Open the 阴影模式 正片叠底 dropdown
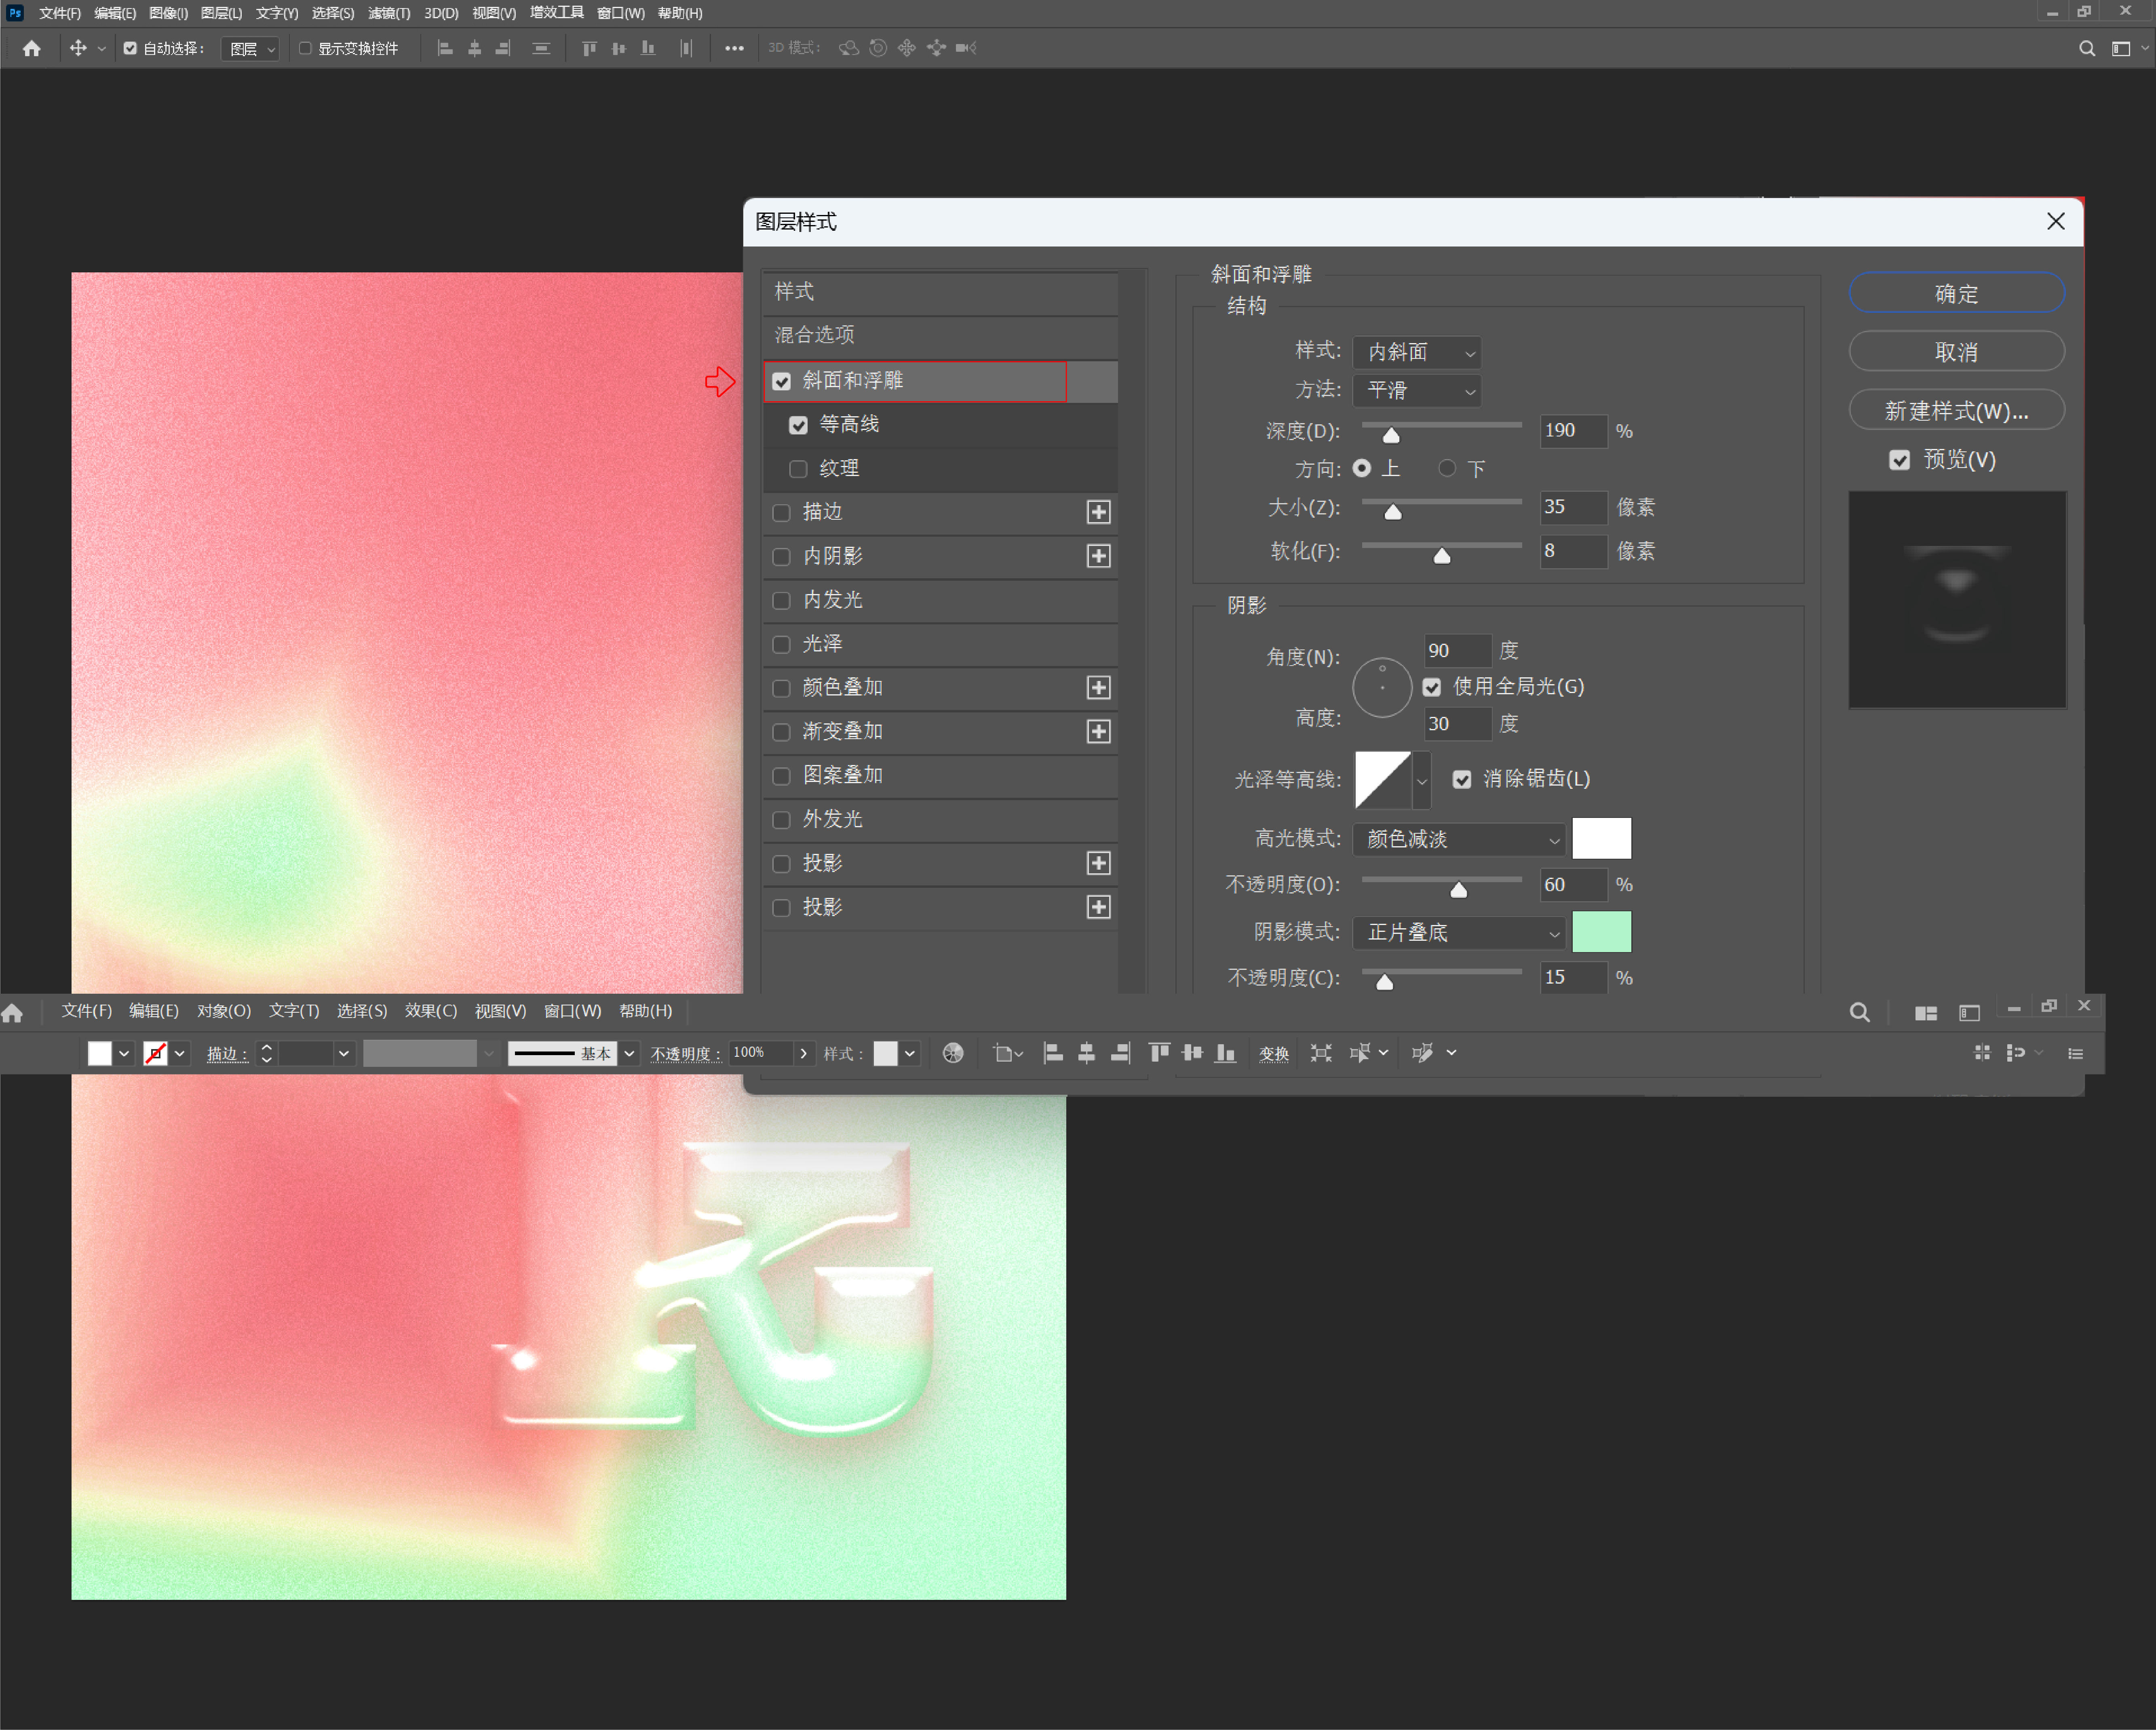The height and width of the screenshot is (1730, 2156). (x=1459, y=933)
